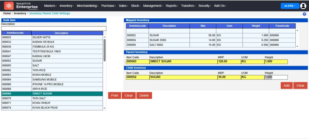
Task: Click Mrp column header in Mapped Inventory
Action: [x=203, y=26]
